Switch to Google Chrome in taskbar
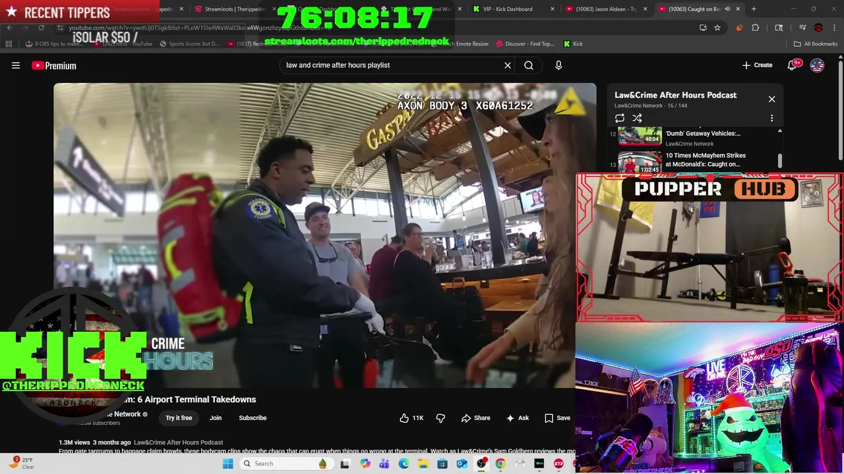844x474 pixels. 500,463
